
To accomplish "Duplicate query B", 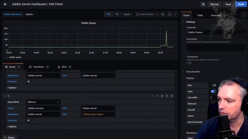I will click(x=162, y=96).
